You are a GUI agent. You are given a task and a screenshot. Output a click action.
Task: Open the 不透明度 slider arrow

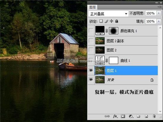(159, 13)
